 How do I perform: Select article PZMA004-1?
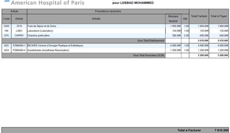click(19, 46)
